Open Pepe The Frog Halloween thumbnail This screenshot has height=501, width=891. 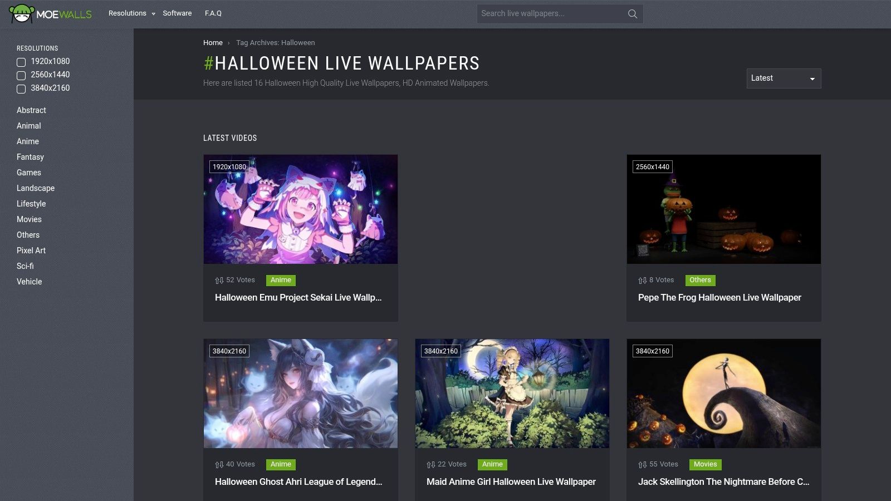pyautogui.click(x=724, y=209)
